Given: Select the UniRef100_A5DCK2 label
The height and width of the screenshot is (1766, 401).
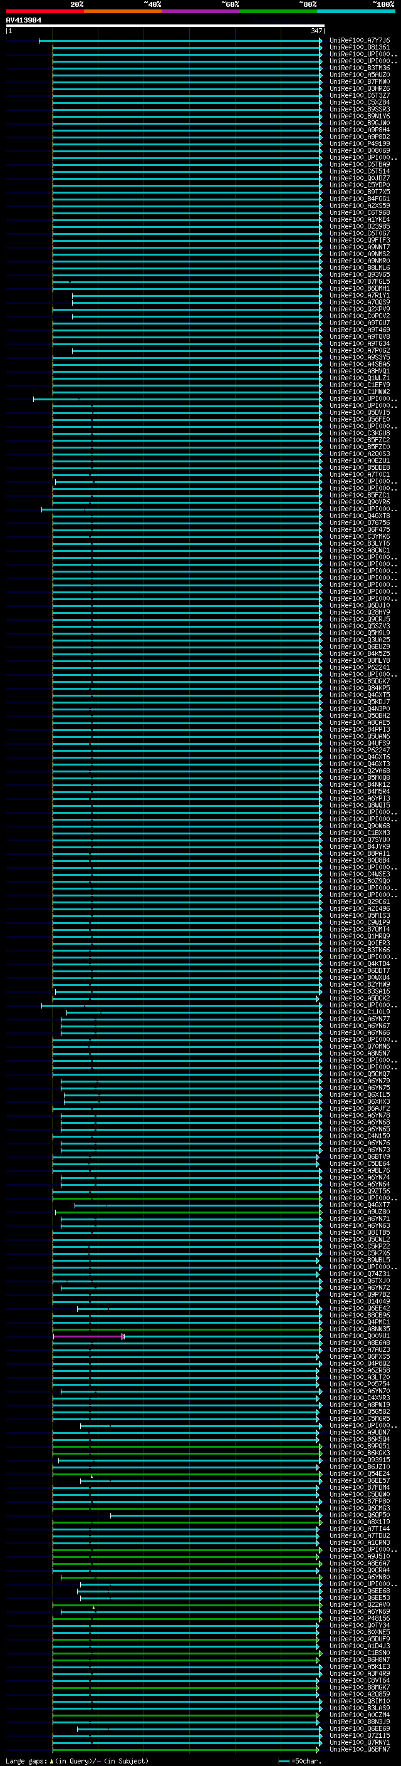Looking at the screenshot, I should [359, 999].
